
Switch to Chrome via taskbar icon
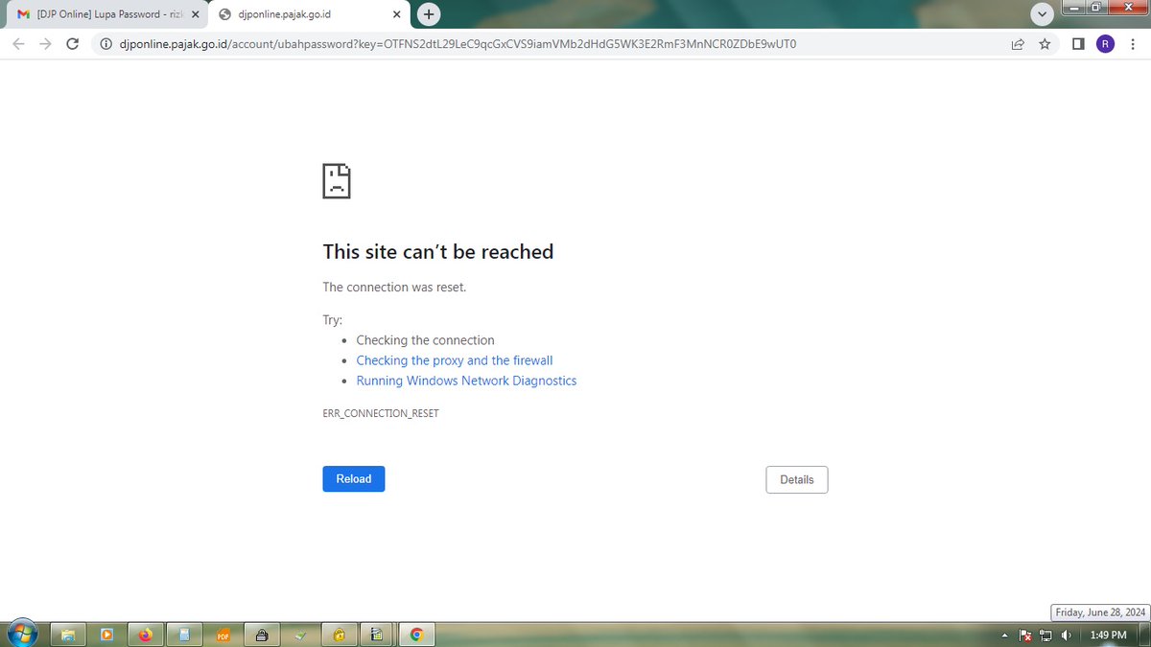coord(416,635)
